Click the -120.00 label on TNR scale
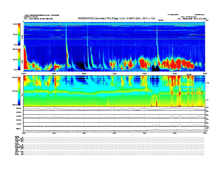The height and width of the screenshot is (171, 221). [x=15, y=77]
